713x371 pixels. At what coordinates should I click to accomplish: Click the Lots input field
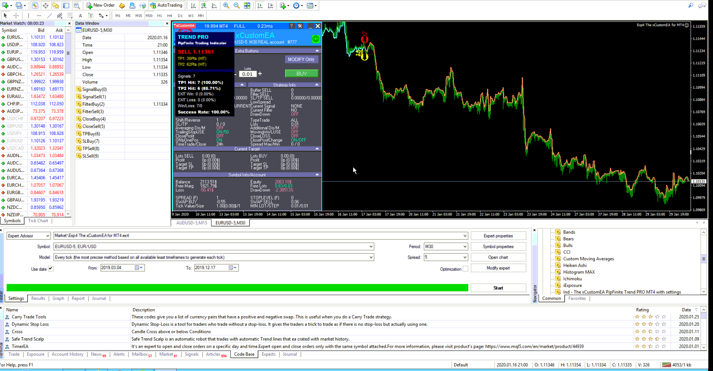(x=247, y=74)
